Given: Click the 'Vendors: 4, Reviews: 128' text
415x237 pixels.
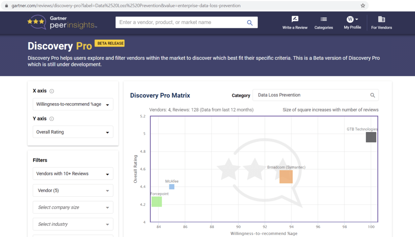Looking at the screenshot, I should point(201,110).
